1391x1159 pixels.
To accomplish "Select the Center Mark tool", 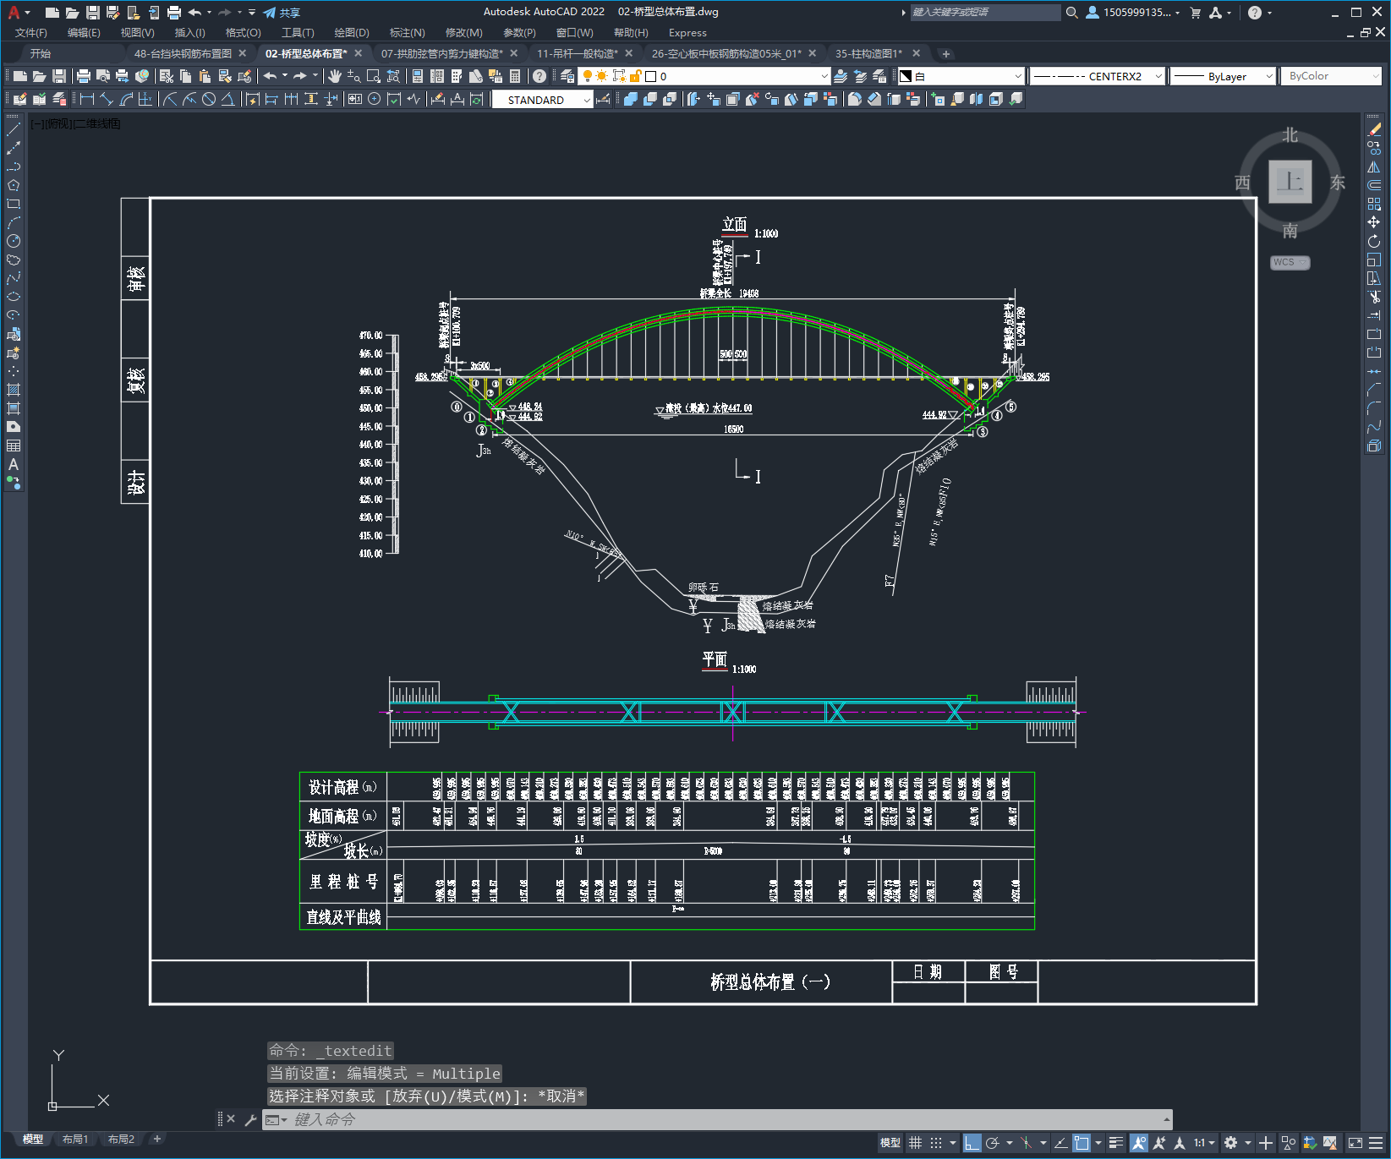I will [x=375, y=100].
